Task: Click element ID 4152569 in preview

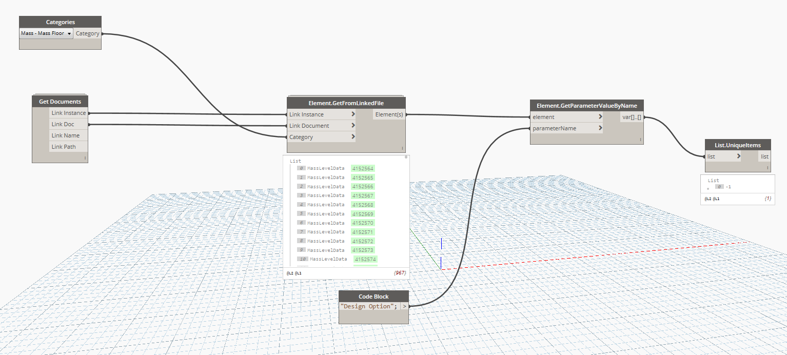Action: pyautogui.click(x=363, y=214)
